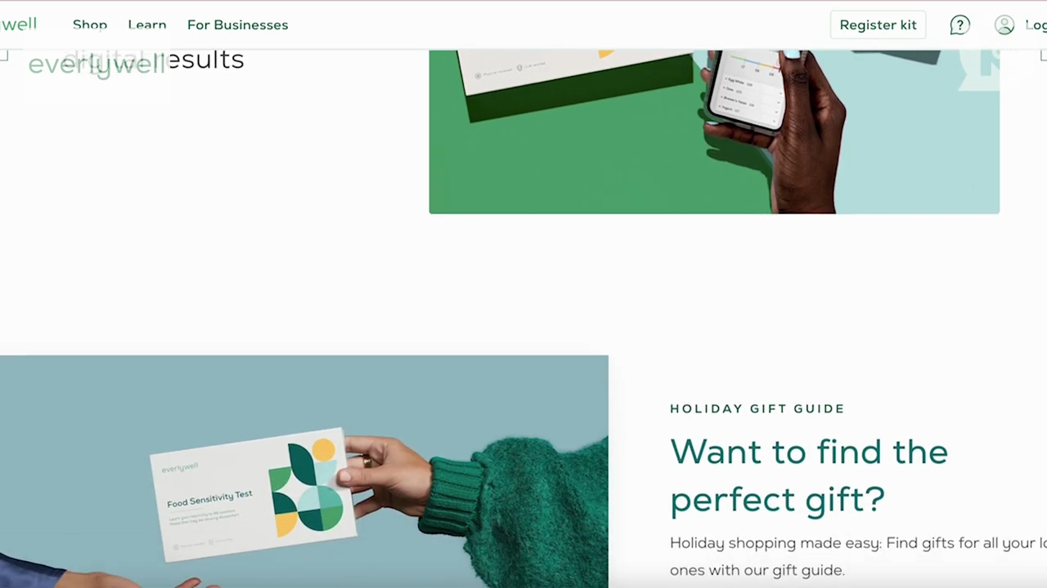The width and height of the screenshot is (1047, 588).
Task: Click the Holiday Gift Guide label
Action: [757, 408]
